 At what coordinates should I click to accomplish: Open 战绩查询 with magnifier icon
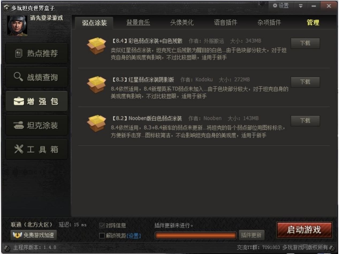[37, 77]
